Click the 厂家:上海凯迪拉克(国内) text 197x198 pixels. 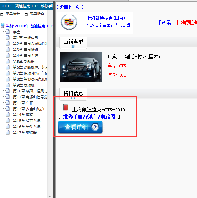coord(134,57)
